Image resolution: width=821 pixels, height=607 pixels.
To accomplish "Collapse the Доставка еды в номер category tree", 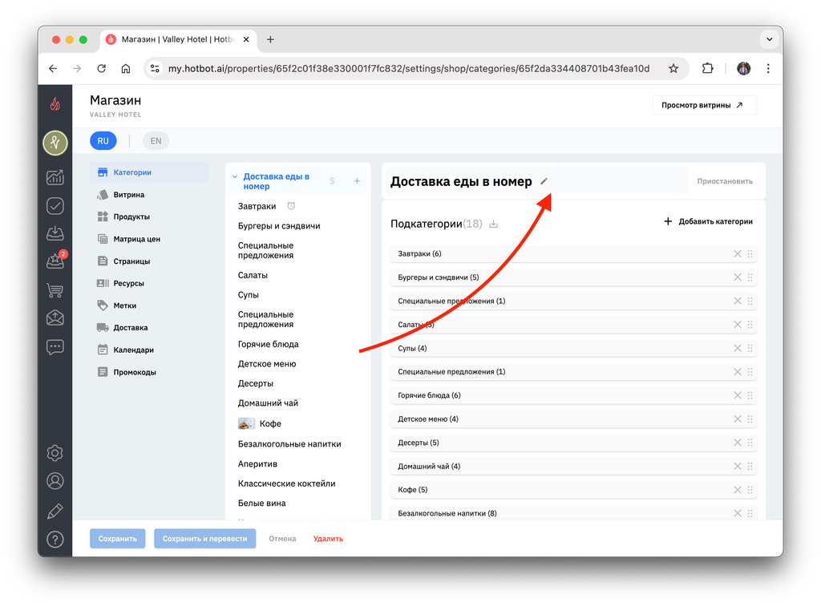I will (235, 177).
